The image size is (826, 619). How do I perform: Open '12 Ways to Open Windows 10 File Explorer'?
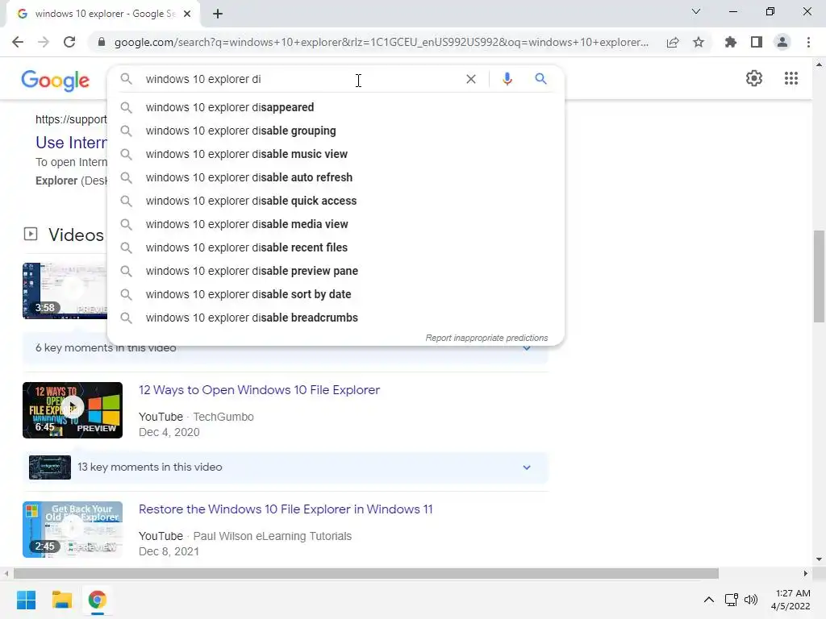pyautogui.click(x=259, y=390)
